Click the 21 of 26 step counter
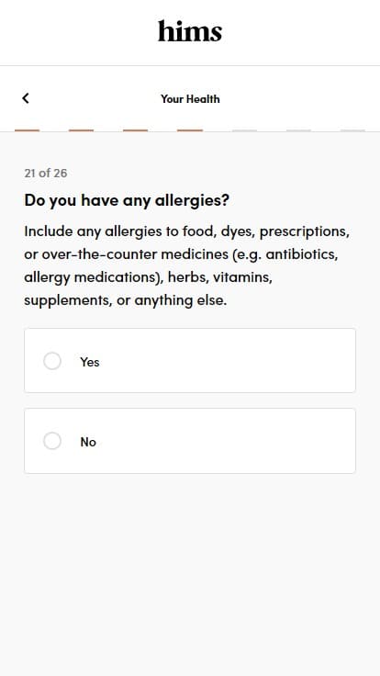 (46, 174)
